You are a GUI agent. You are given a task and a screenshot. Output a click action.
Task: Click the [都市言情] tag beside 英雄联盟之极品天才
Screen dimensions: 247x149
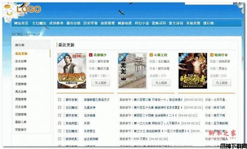pos(71,100)
